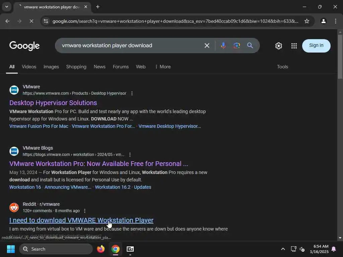This screenshot has height=257, width=343.
Task: Open Workstation 16.2 sitelink
Action: click(113, 187)
